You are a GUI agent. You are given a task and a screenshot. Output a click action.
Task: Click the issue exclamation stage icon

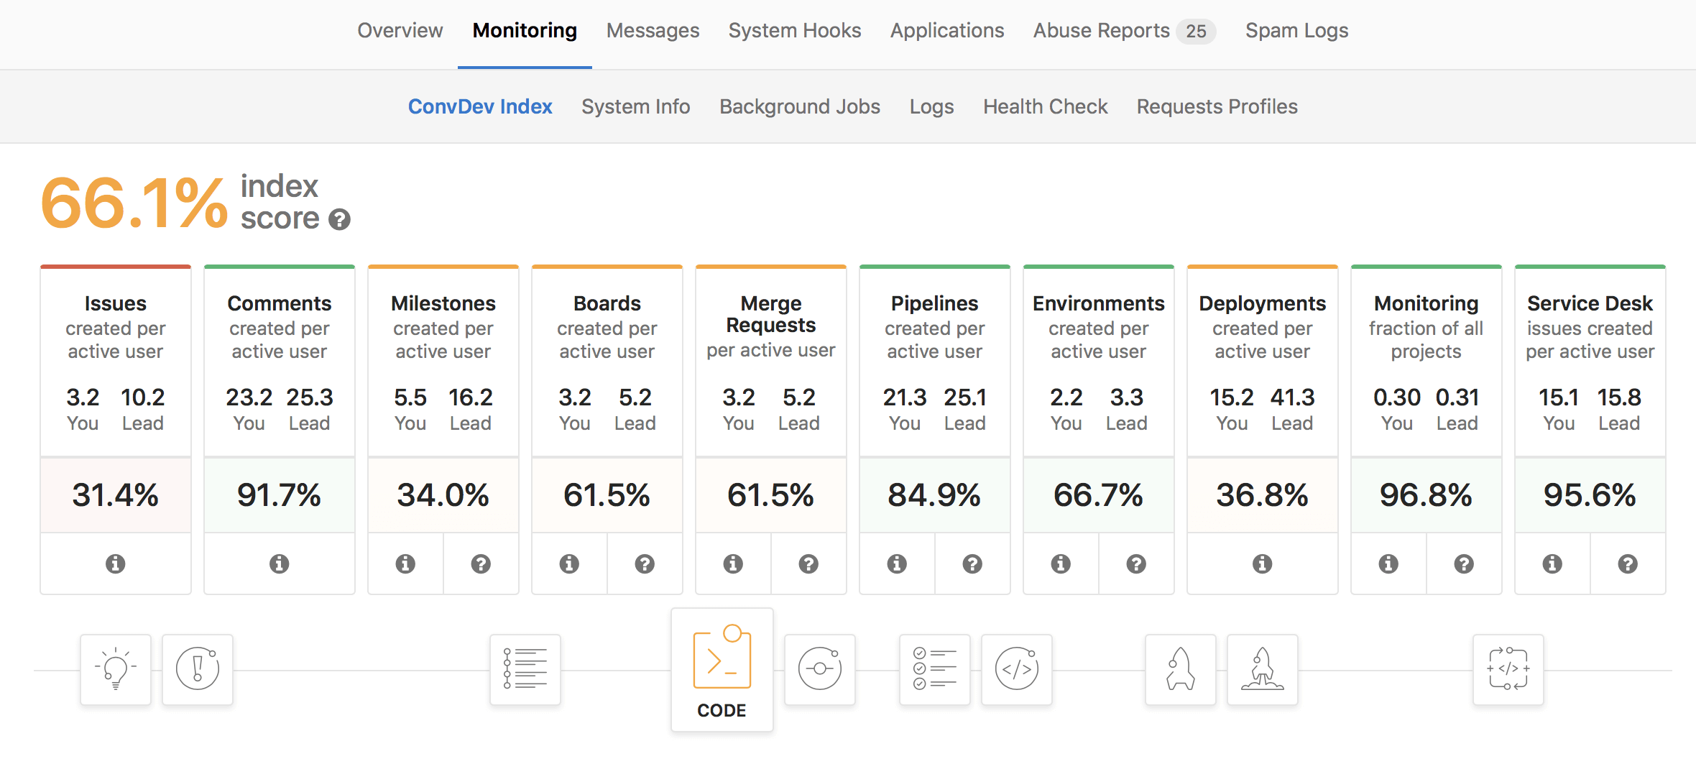point(196,669)
